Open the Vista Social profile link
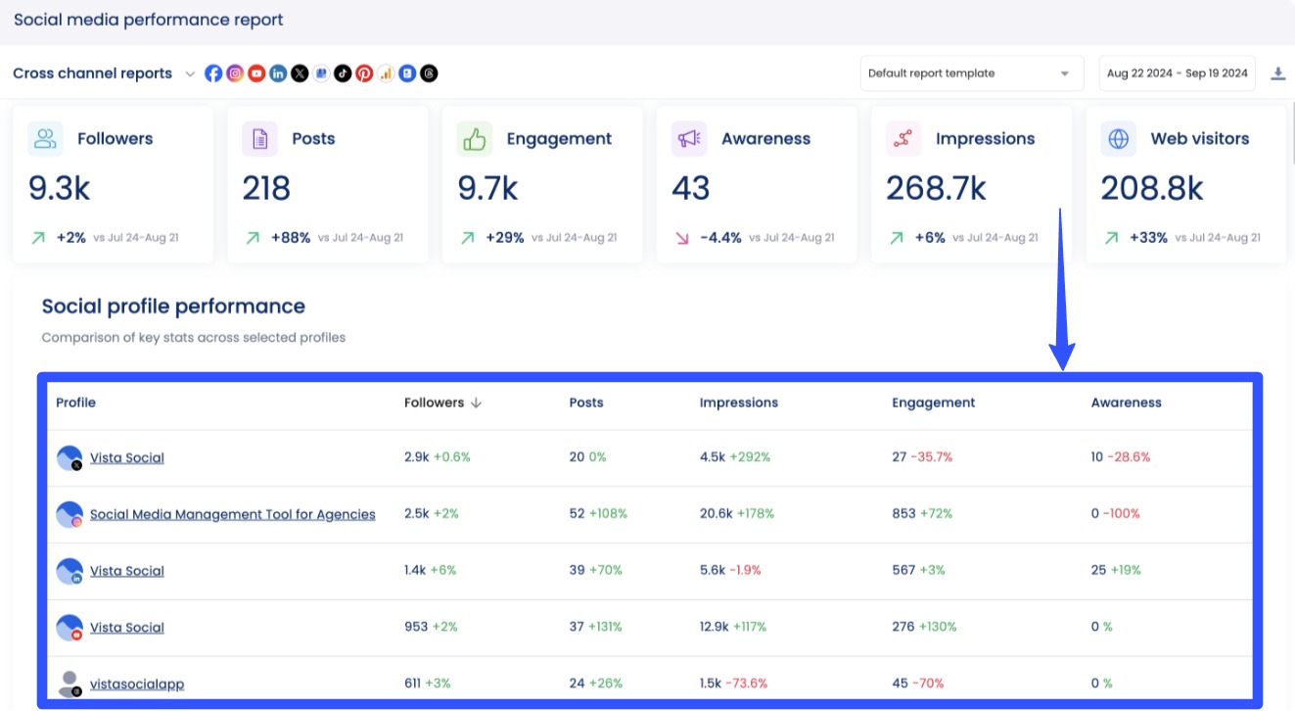This screenshot has width=1295, height=711. pos(126,457)
